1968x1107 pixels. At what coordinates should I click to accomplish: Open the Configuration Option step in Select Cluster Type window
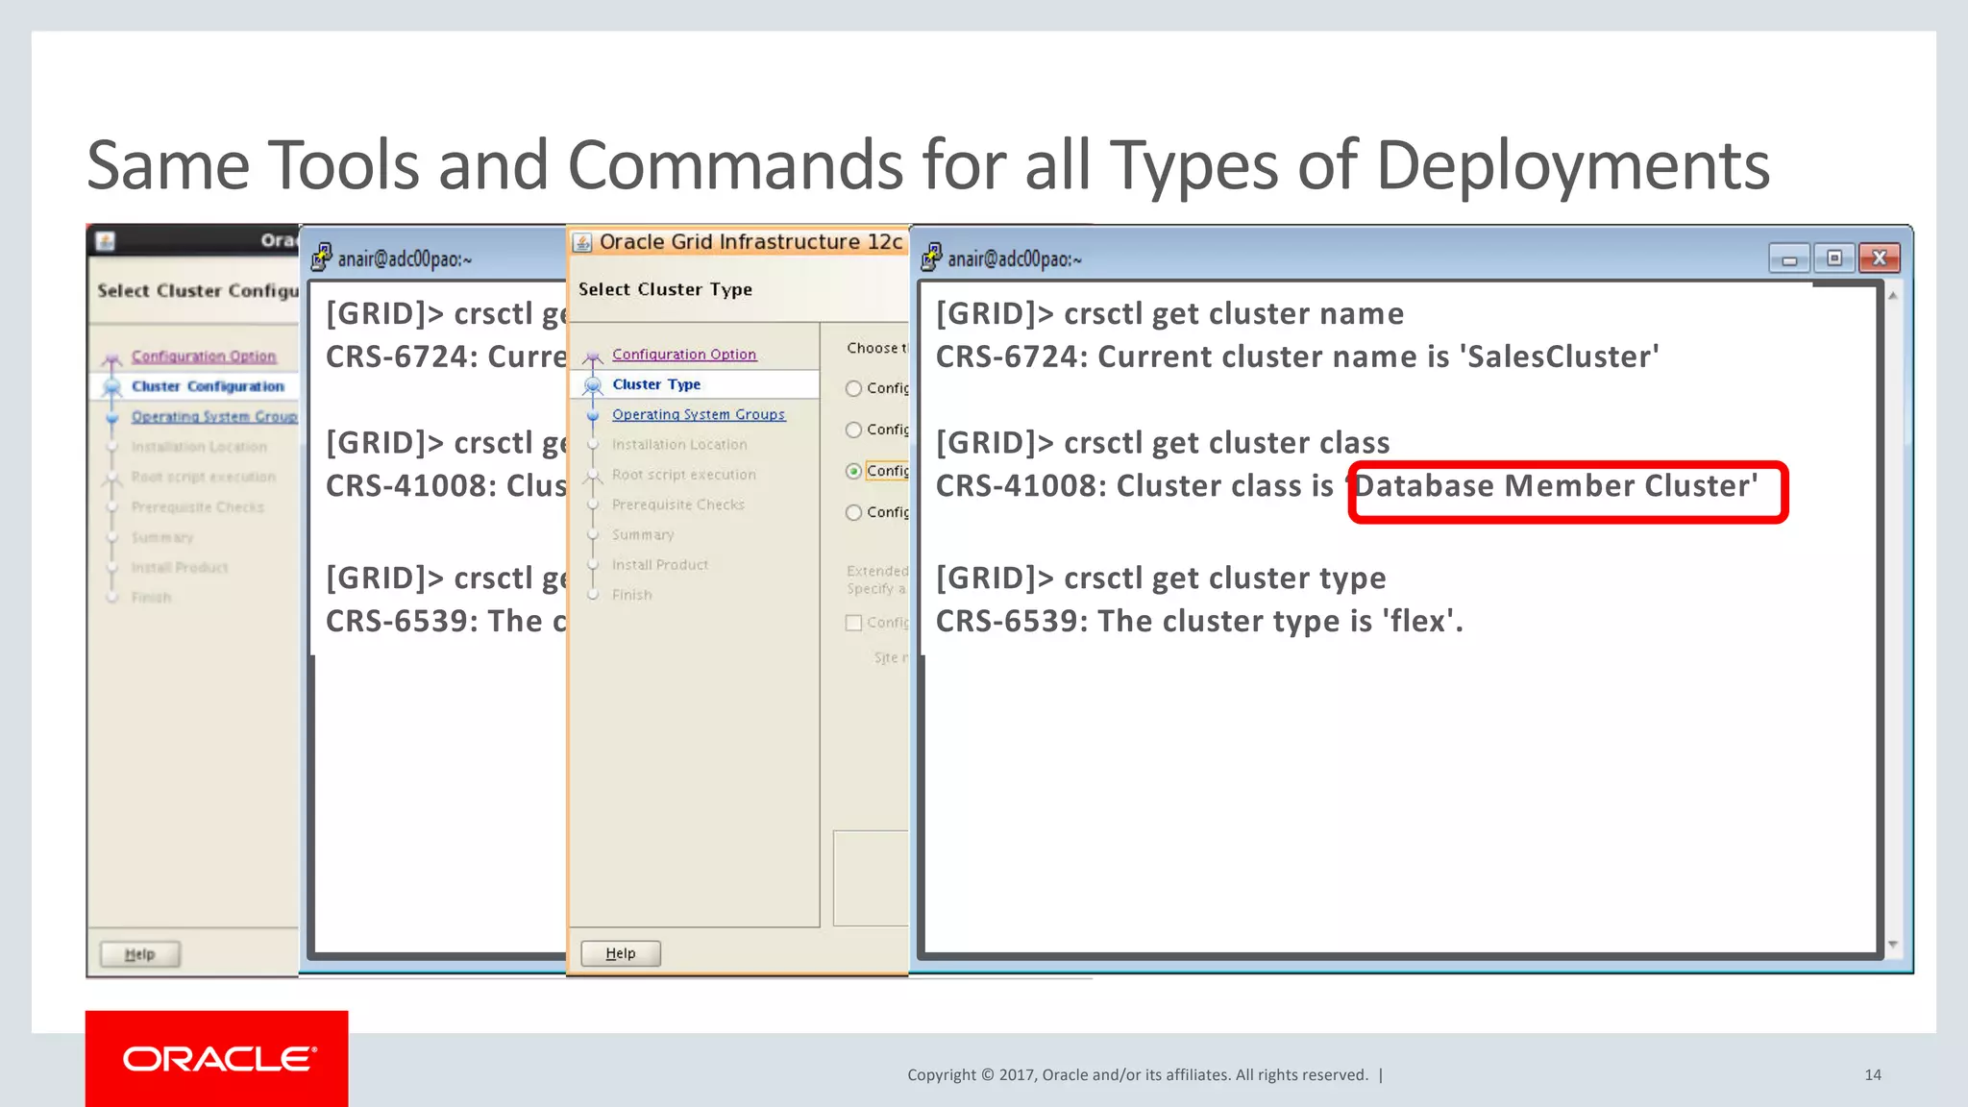pos(684,355)
